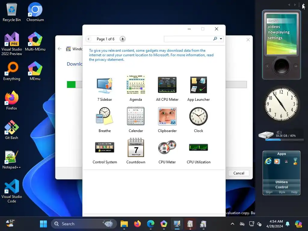Select the Clock gadget in gallery
This screenshot has height=231, width=308.
click(199, 120)
